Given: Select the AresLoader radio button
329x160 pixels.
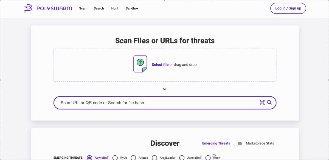Looking at the screenshot, I should click(x=154, y=158).
